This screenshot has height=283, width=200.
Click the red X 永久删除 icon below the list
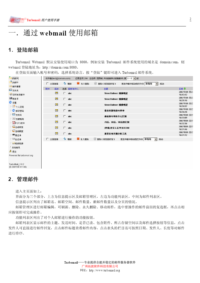pos(78,139)
